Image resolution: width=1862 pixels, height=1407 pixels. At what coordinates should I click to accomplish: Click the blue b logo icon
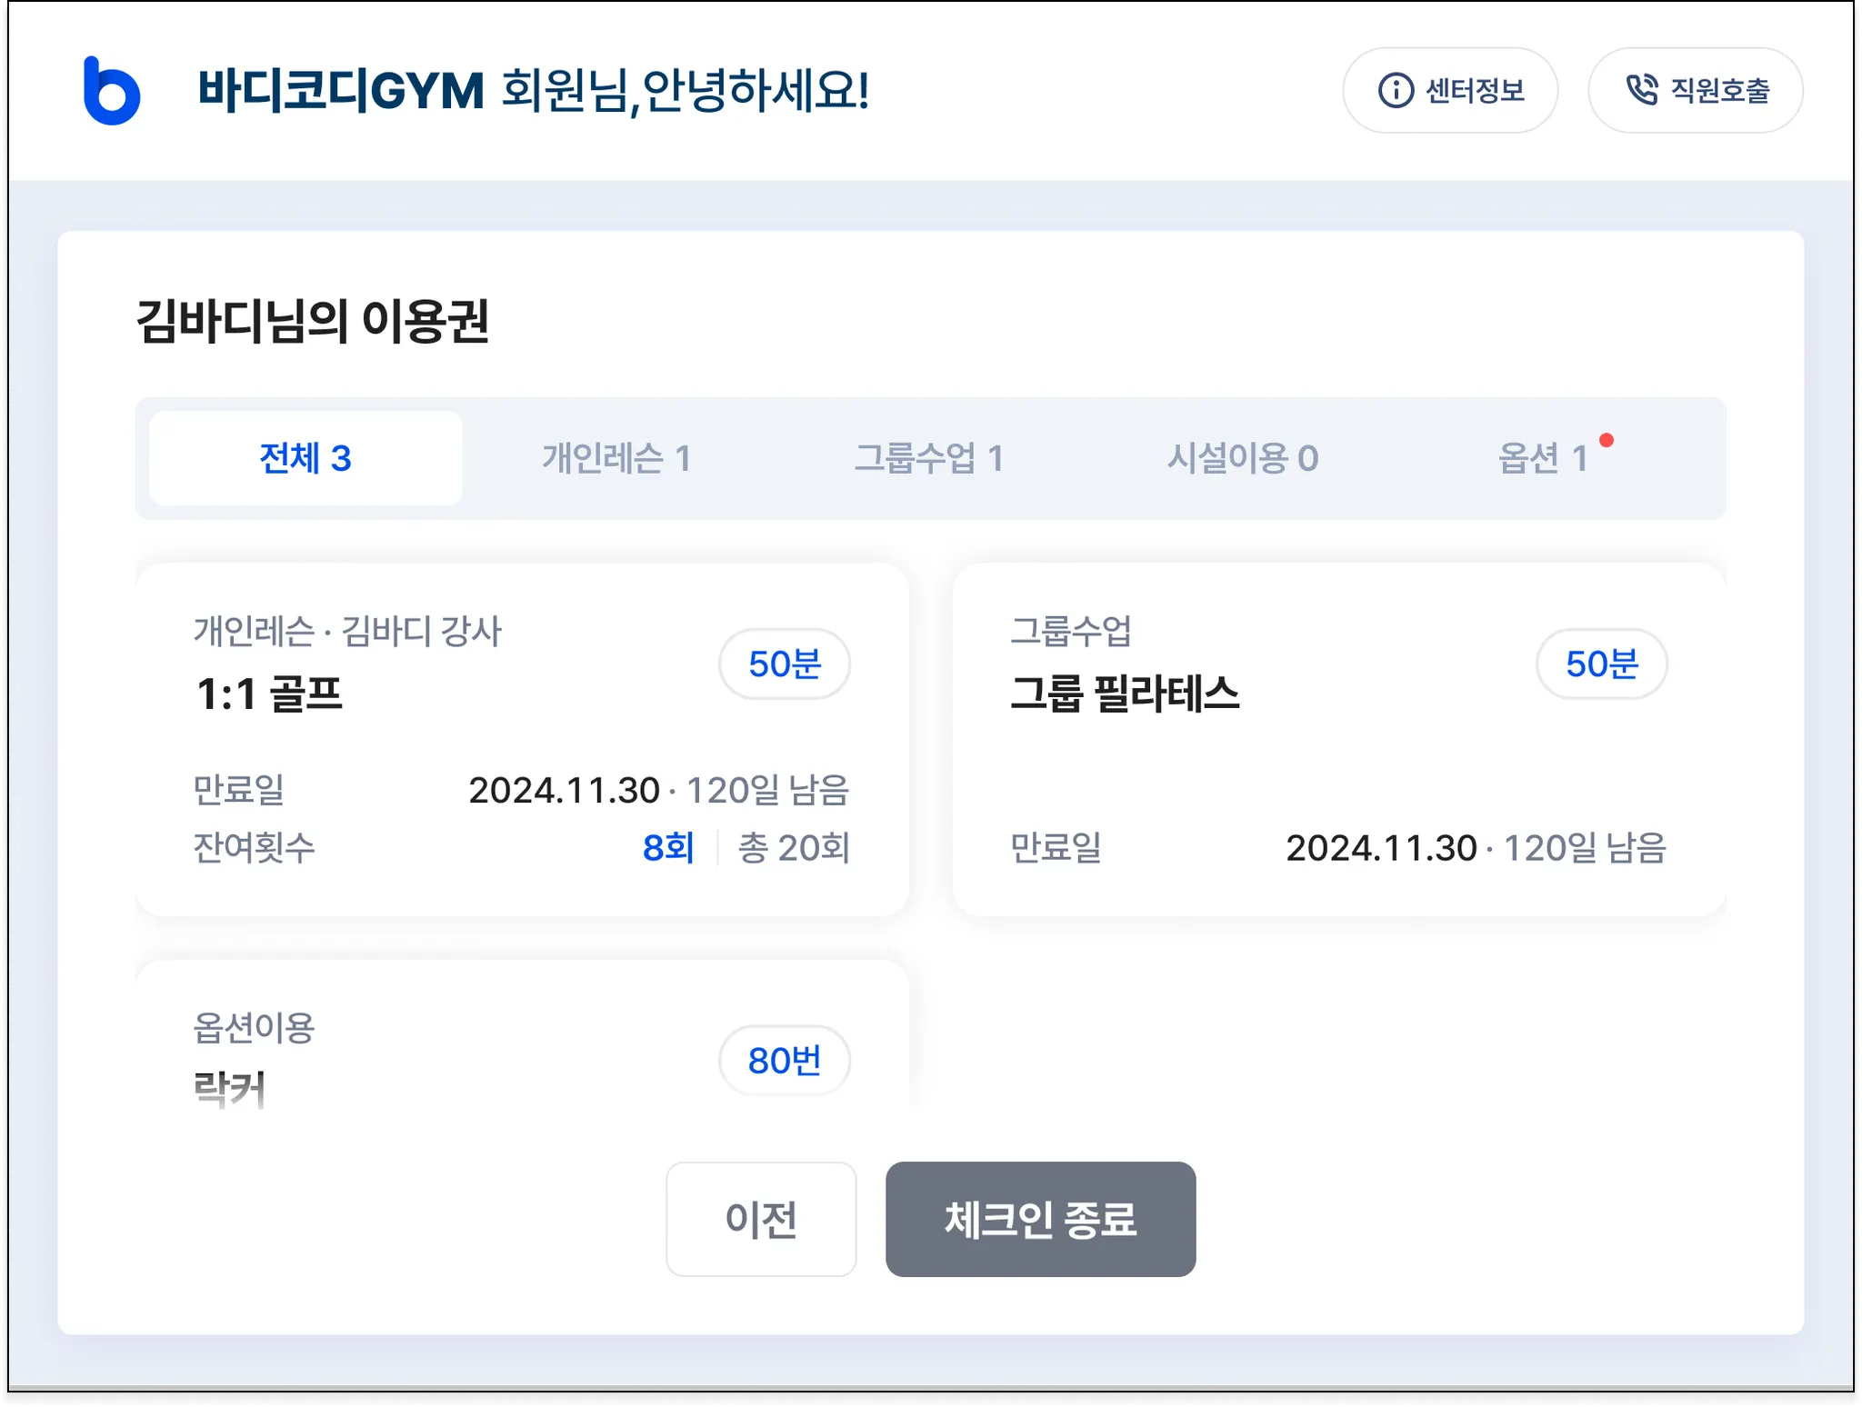(111, 91)
